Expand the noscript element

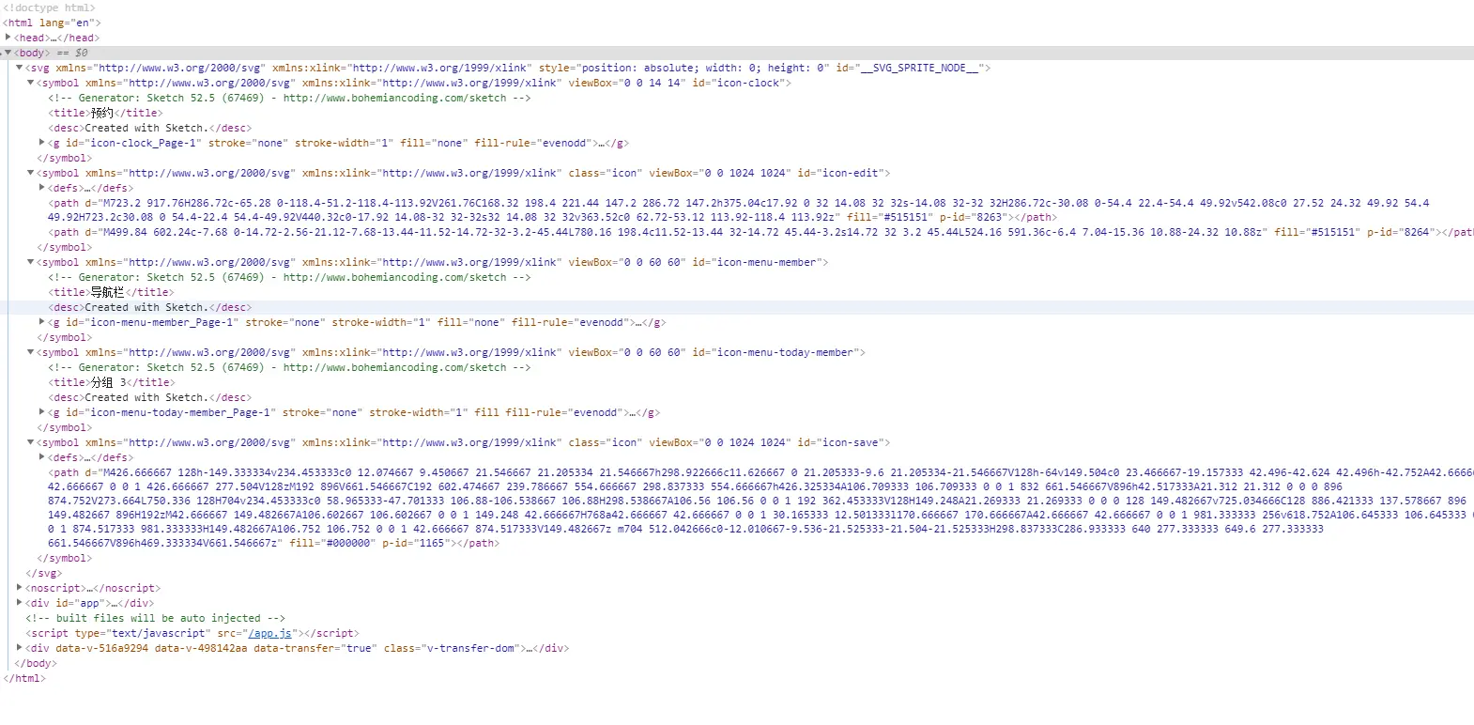pyautogui.click(x=20, y=588)
